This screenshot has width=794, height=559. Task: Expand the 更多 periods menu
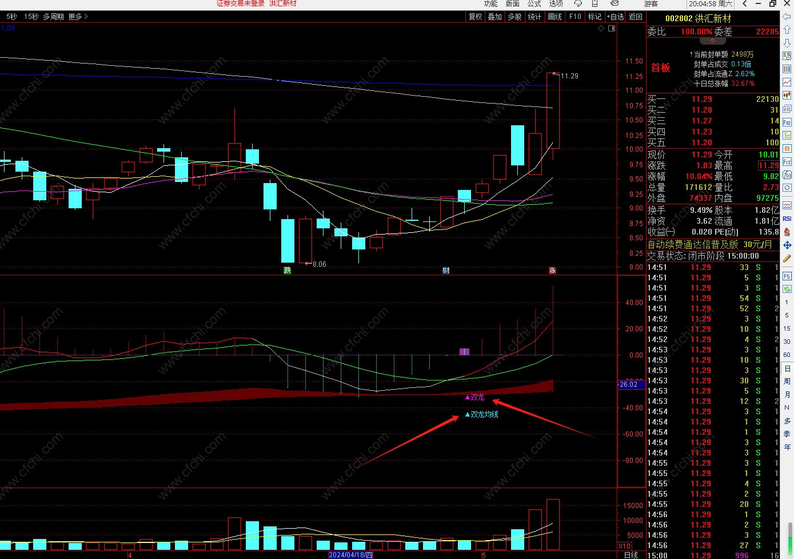pos(78,17)
